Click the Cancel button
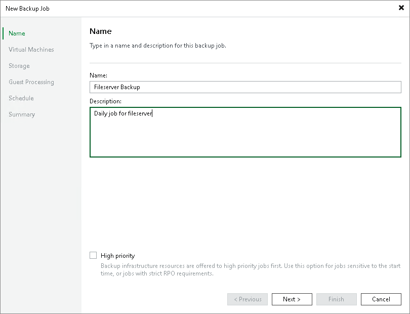Viewport: 410px width, 314px height. [381, 299]
